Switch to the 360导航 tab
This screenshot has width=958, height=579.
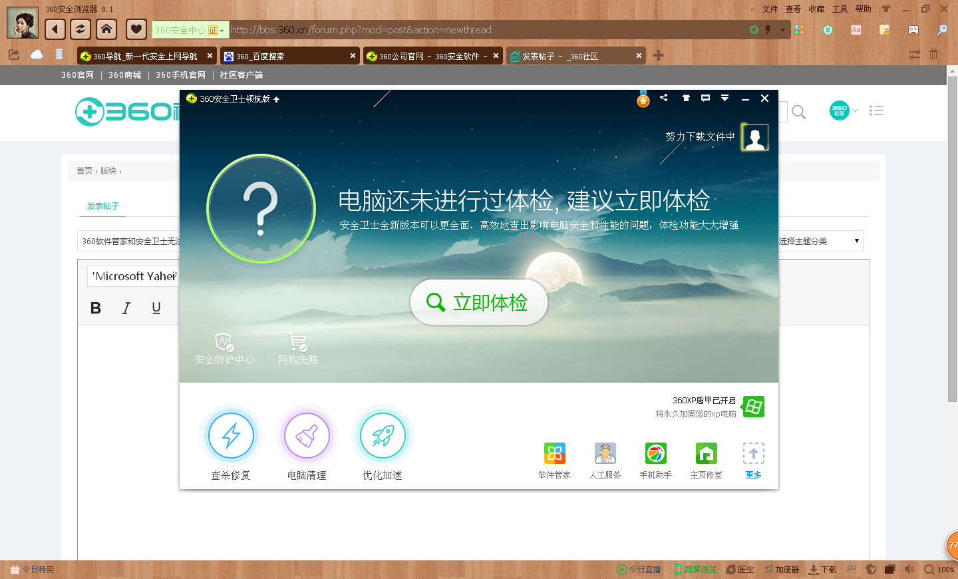(146, 56)
